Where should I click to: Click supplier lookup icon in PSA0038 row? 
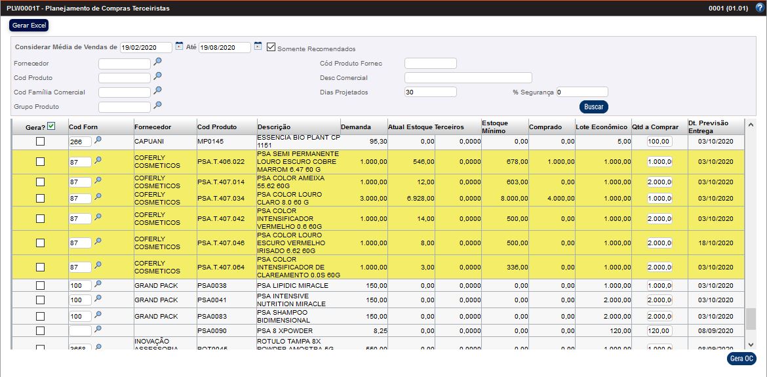pos(98,284)
